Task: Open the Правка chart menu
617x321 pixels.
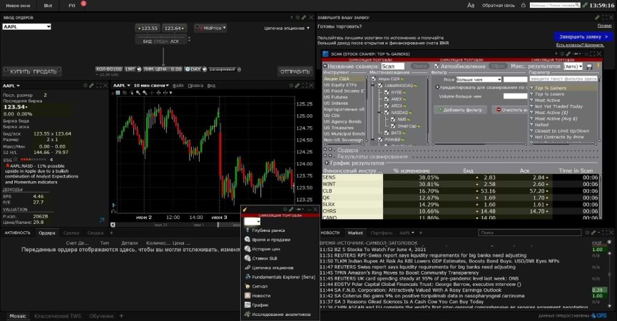Action: 195,86
